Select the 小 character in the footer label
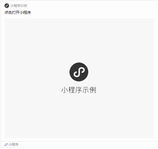This screenshot has width=158, height=149. click(10, 145)
